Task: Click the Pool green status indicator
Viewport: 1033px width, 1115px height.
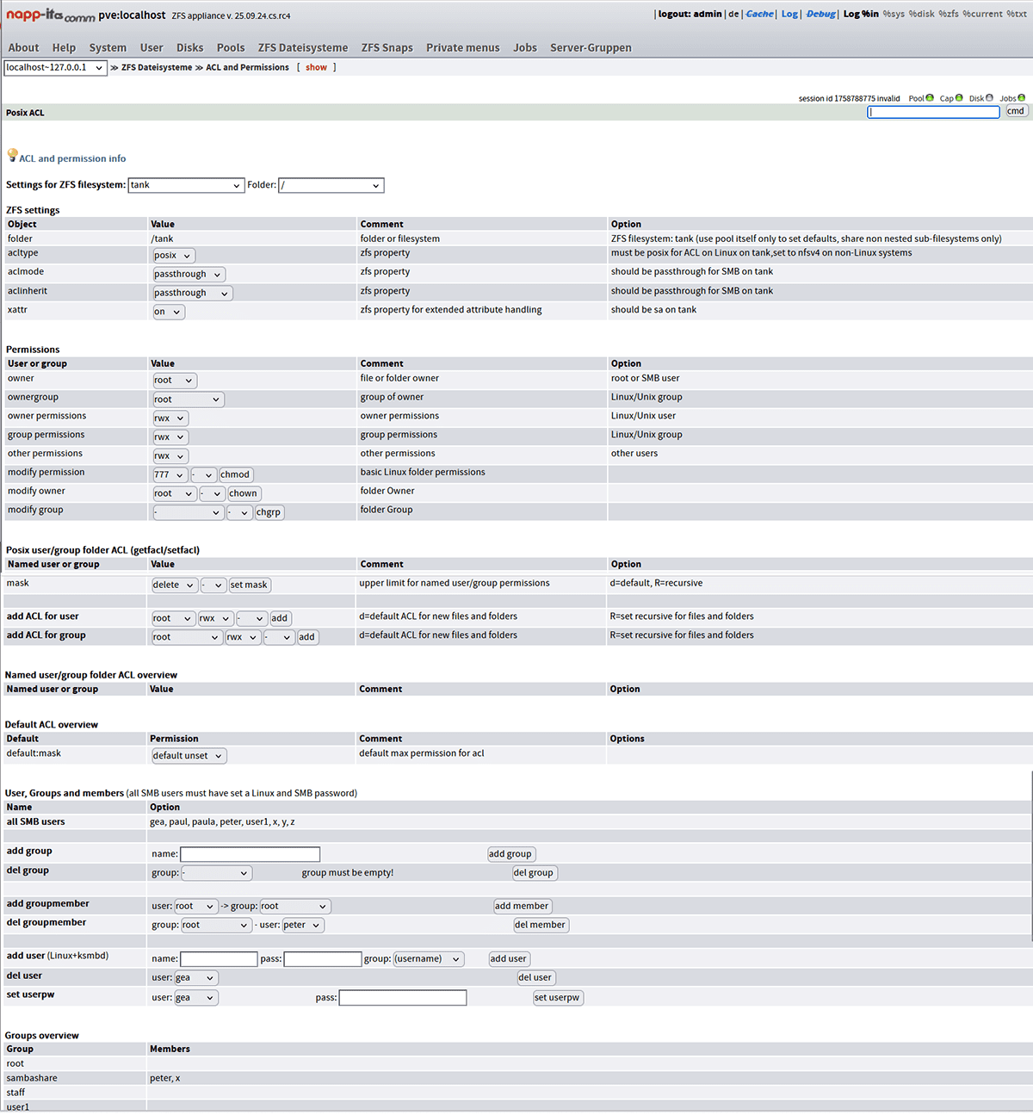Action: (x=930, y=97)
